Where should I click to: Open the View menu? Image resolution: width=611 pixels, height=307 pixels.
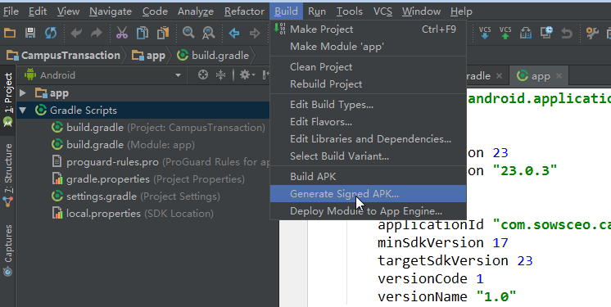point(68,11)
